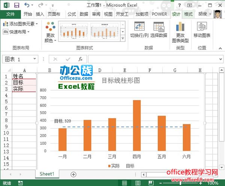Undo the last action

tap(27, 5)
